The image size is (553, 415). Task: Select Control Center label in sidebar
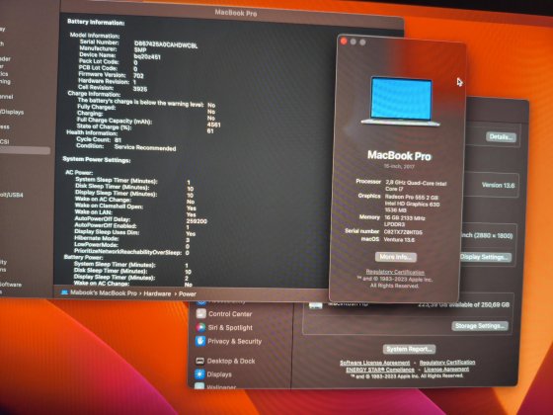point(230,314)
